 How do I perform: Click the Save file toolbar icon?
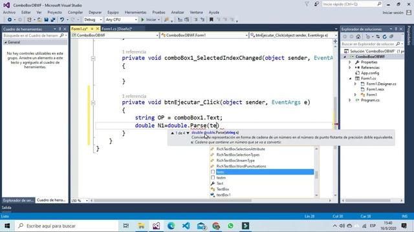tap(46, 20)
